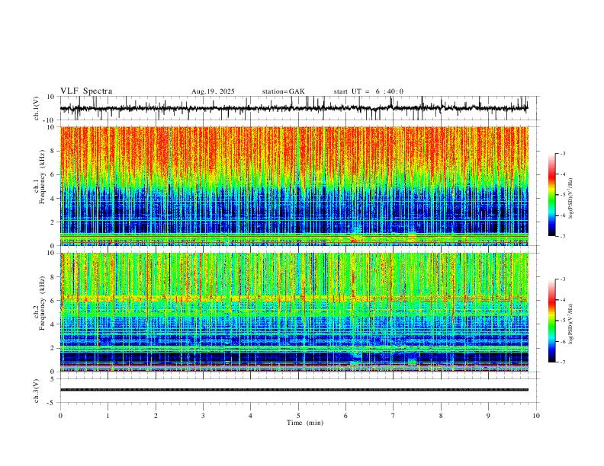This screenshot has width=604, height=466.
Task: Click the ch.2 "Frequency (kHz)" axis label
Action: click(43, 303)
